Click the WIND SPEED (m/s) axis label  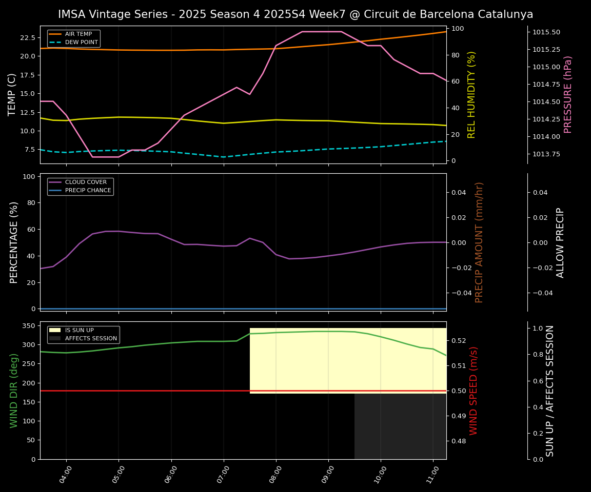click(474, 391)
